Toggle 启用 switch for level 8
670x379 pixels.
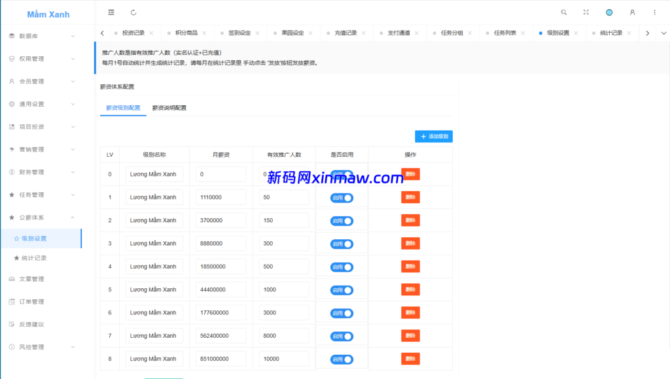342,359
